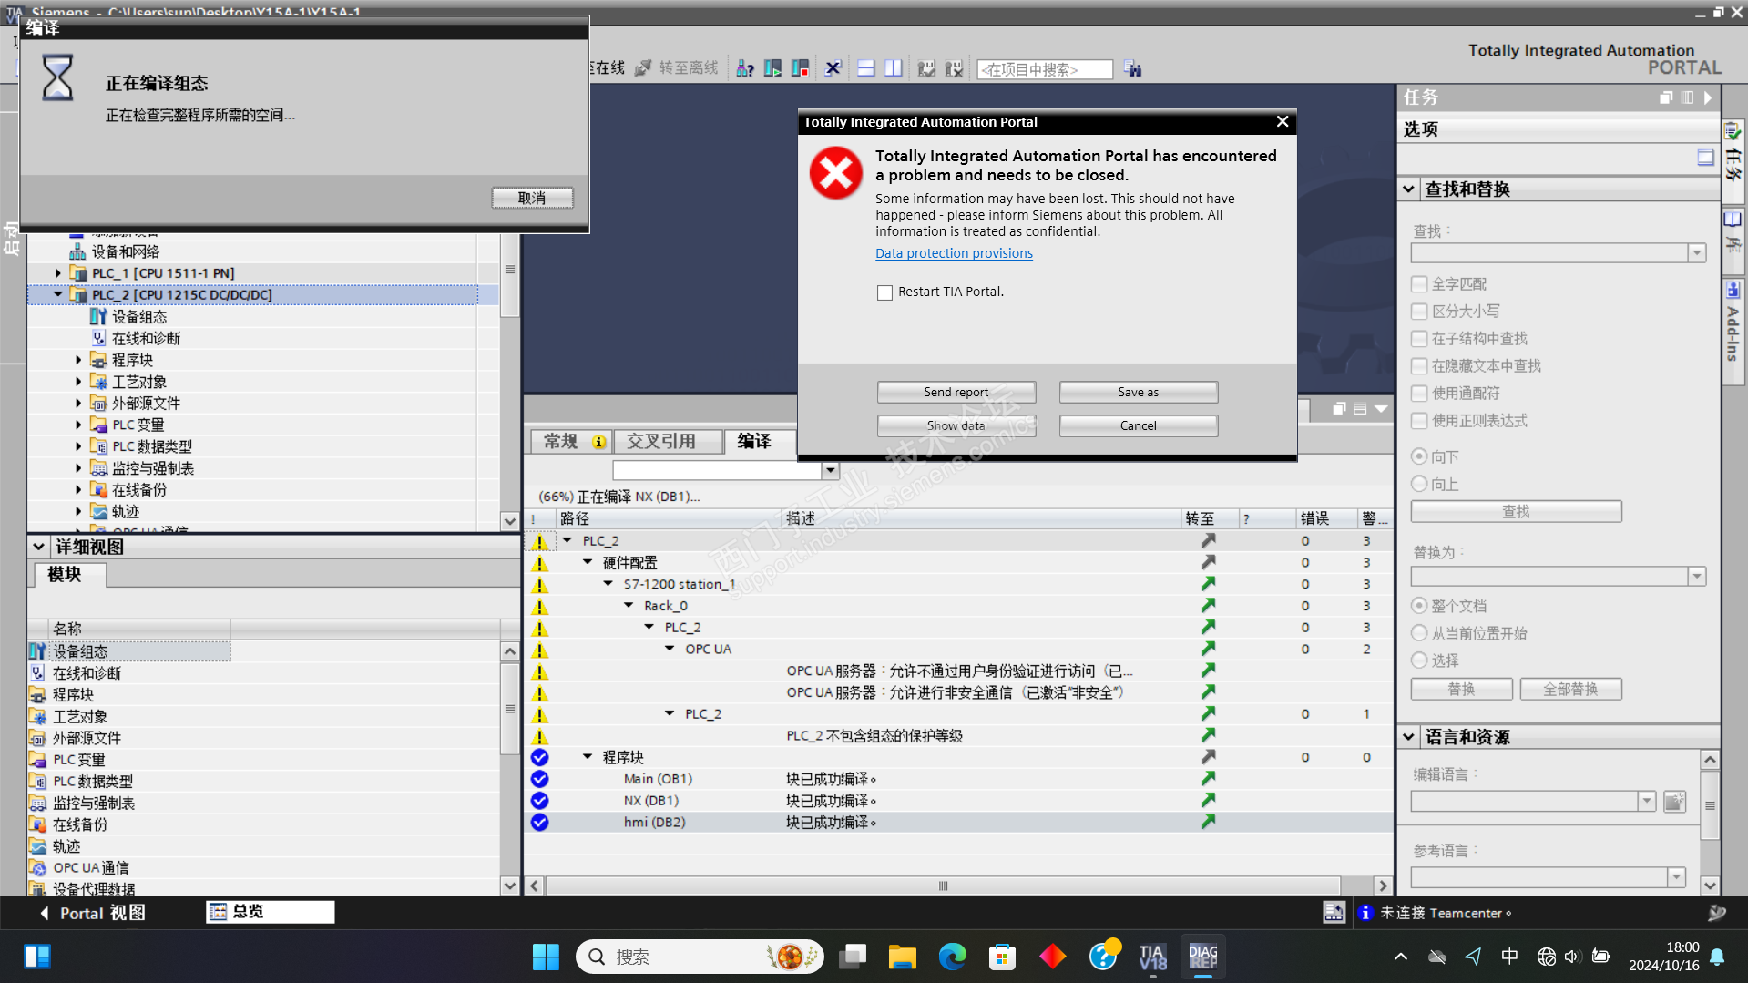Image resolution: width=1748 pixels, height=983 pixels.
Task: Collapse the PLC_2 [CPU 1215C DC/DC/DC] node
Action: (58, 294)
